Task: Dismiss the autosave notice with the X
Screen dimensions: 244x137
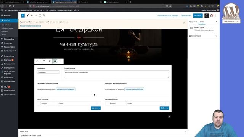Action: point(184,22)
